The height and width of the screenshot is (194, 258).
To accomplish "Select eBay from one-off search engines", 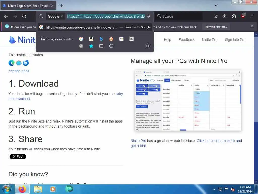I will point(121,39).
